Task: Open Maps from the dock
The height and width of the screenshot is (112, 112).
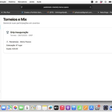Action: click(x=10, y=108)
